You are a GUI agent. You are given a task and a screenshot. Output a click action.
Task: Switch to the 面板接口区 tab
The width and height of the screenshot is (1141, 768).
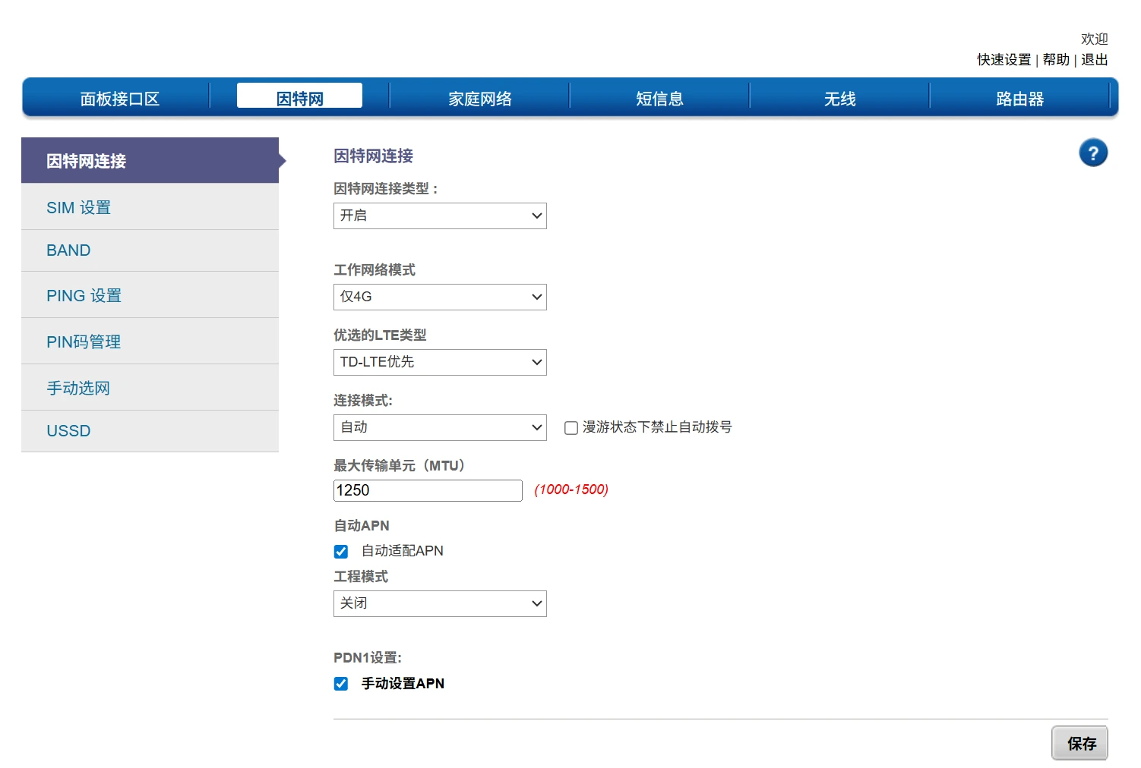[x=120, y=99]
